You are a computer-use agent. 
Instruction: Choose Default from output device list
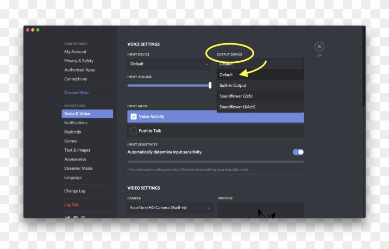point(260,75)
